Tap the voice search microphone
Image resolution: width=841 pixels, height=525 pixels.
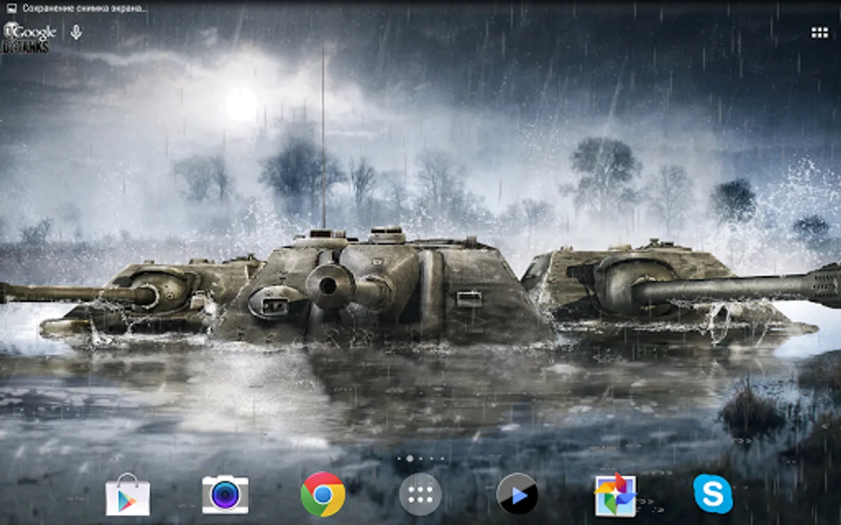76,32
